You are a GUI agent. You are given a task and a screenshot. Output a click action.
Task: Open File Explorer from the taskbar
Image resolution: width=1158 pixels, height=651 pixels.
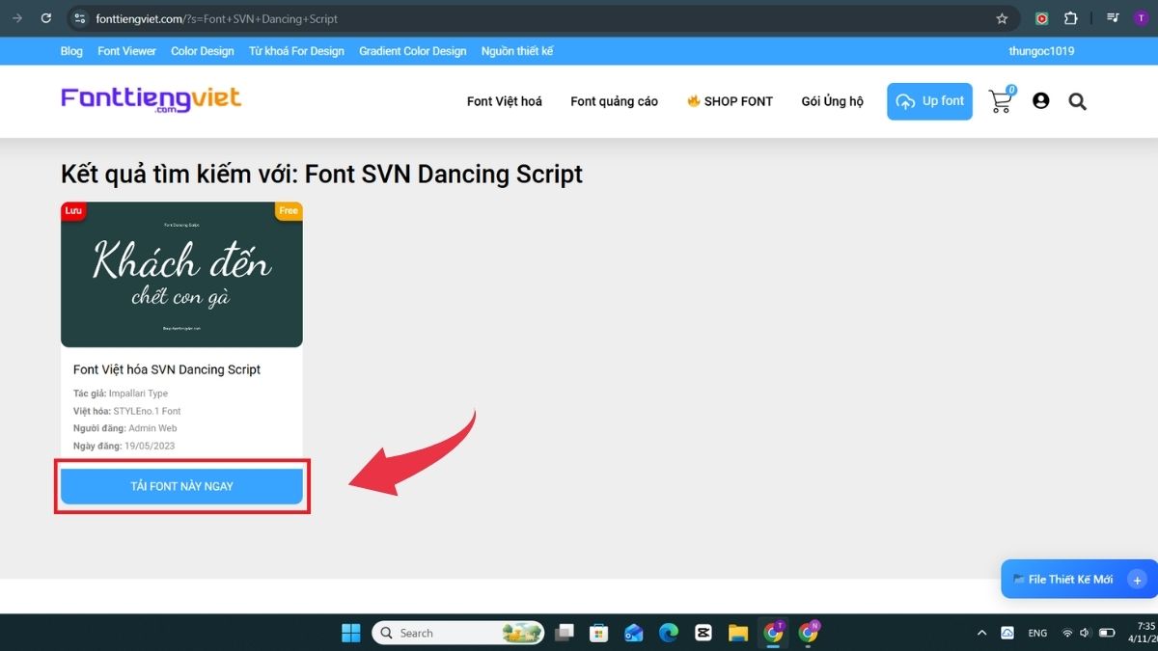tap(738, 633)
